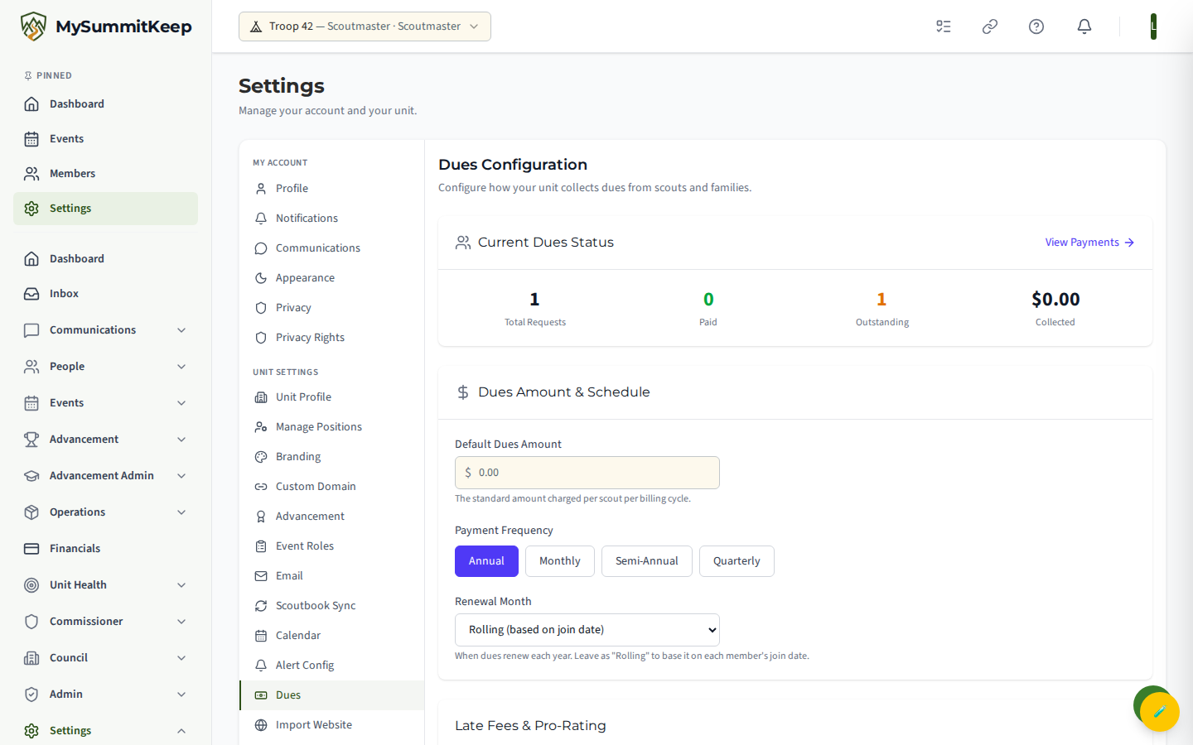This screenshot has width=1193, height=745.
Task: Click the Council building icon in sidebar
Action: pos(31,658)
